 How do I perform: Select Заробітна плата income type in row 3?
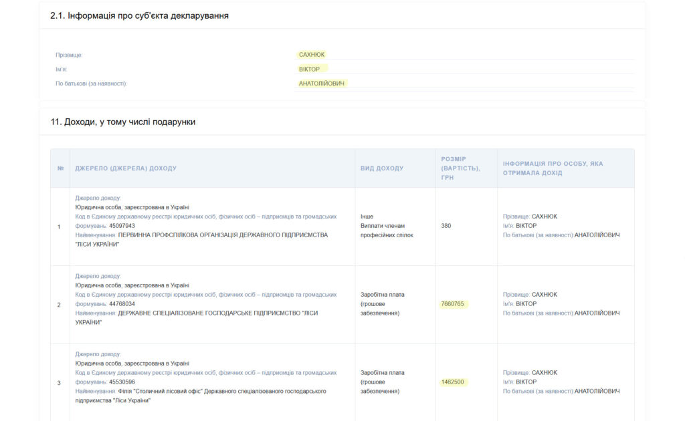click(x=382, y=373)
